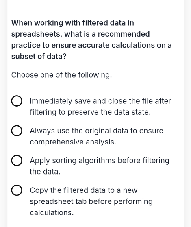Image resolution: width=191 pixels, height=227 pixels.
Task: Click the "Copy the filtered data to a new" label
Action: point(84,190)
